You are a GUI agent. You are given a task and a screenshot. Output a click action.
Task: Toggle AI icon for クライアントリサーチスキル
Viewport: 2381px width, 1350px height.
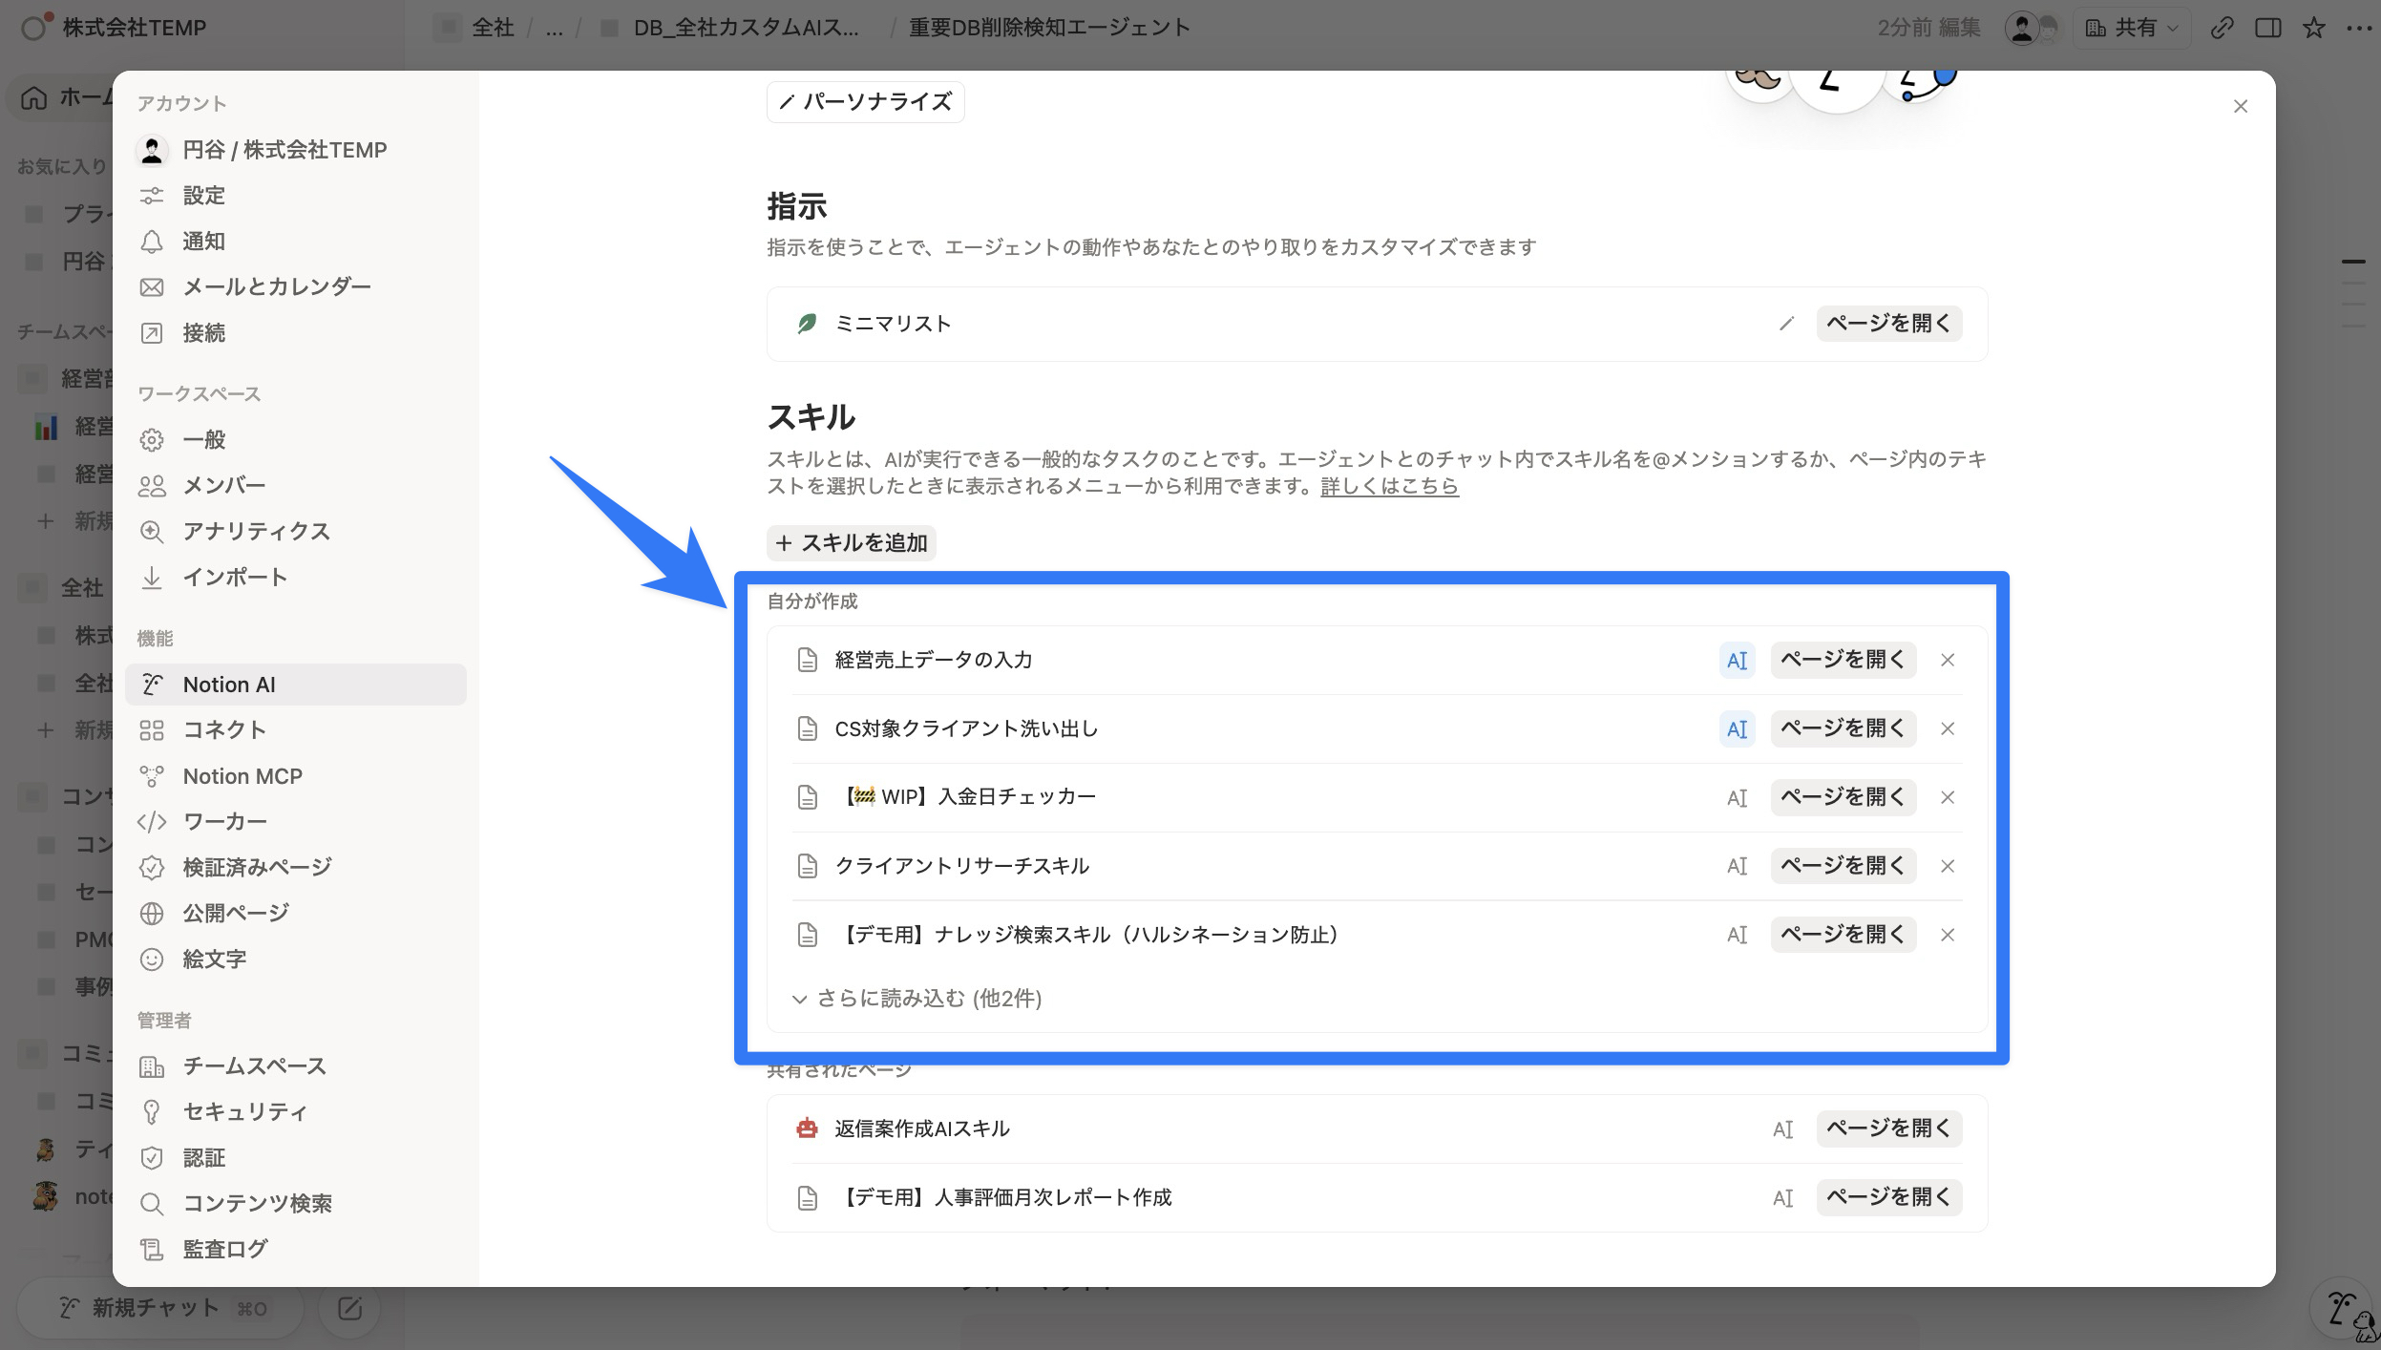tap(1737, 866)
